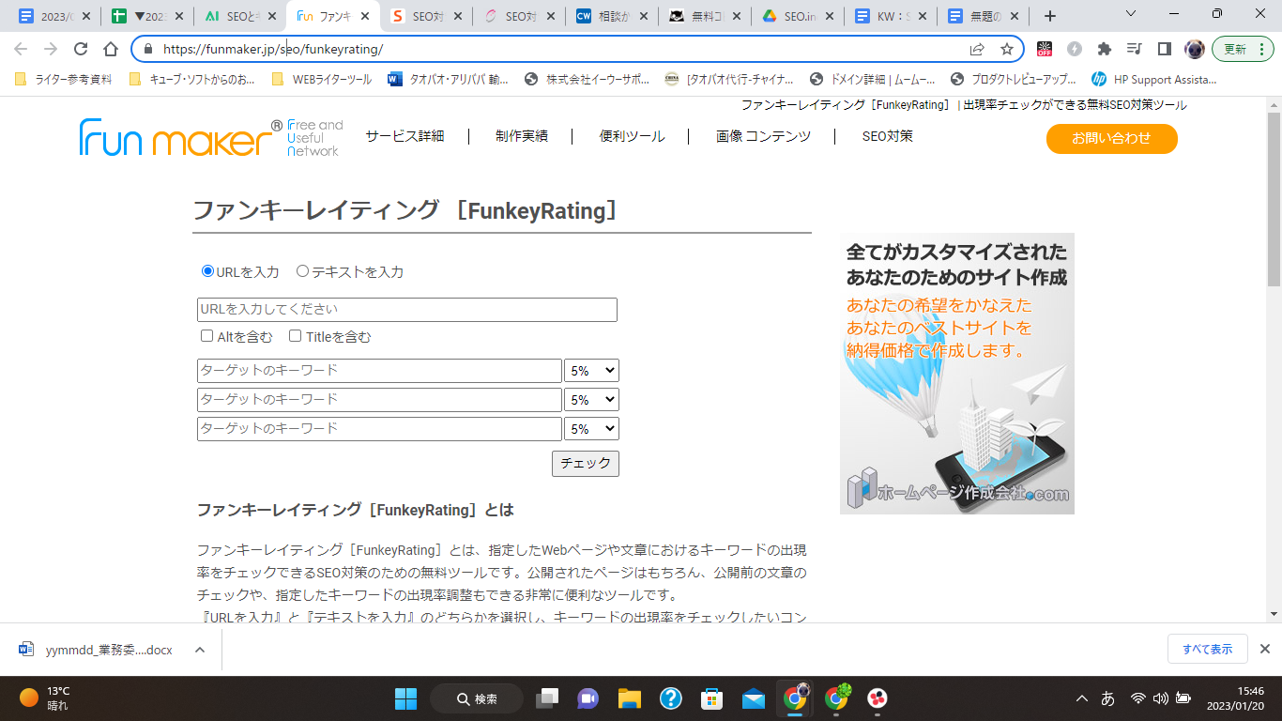Click the address bar URL
Screen dimensions: 1282x721
273,49
